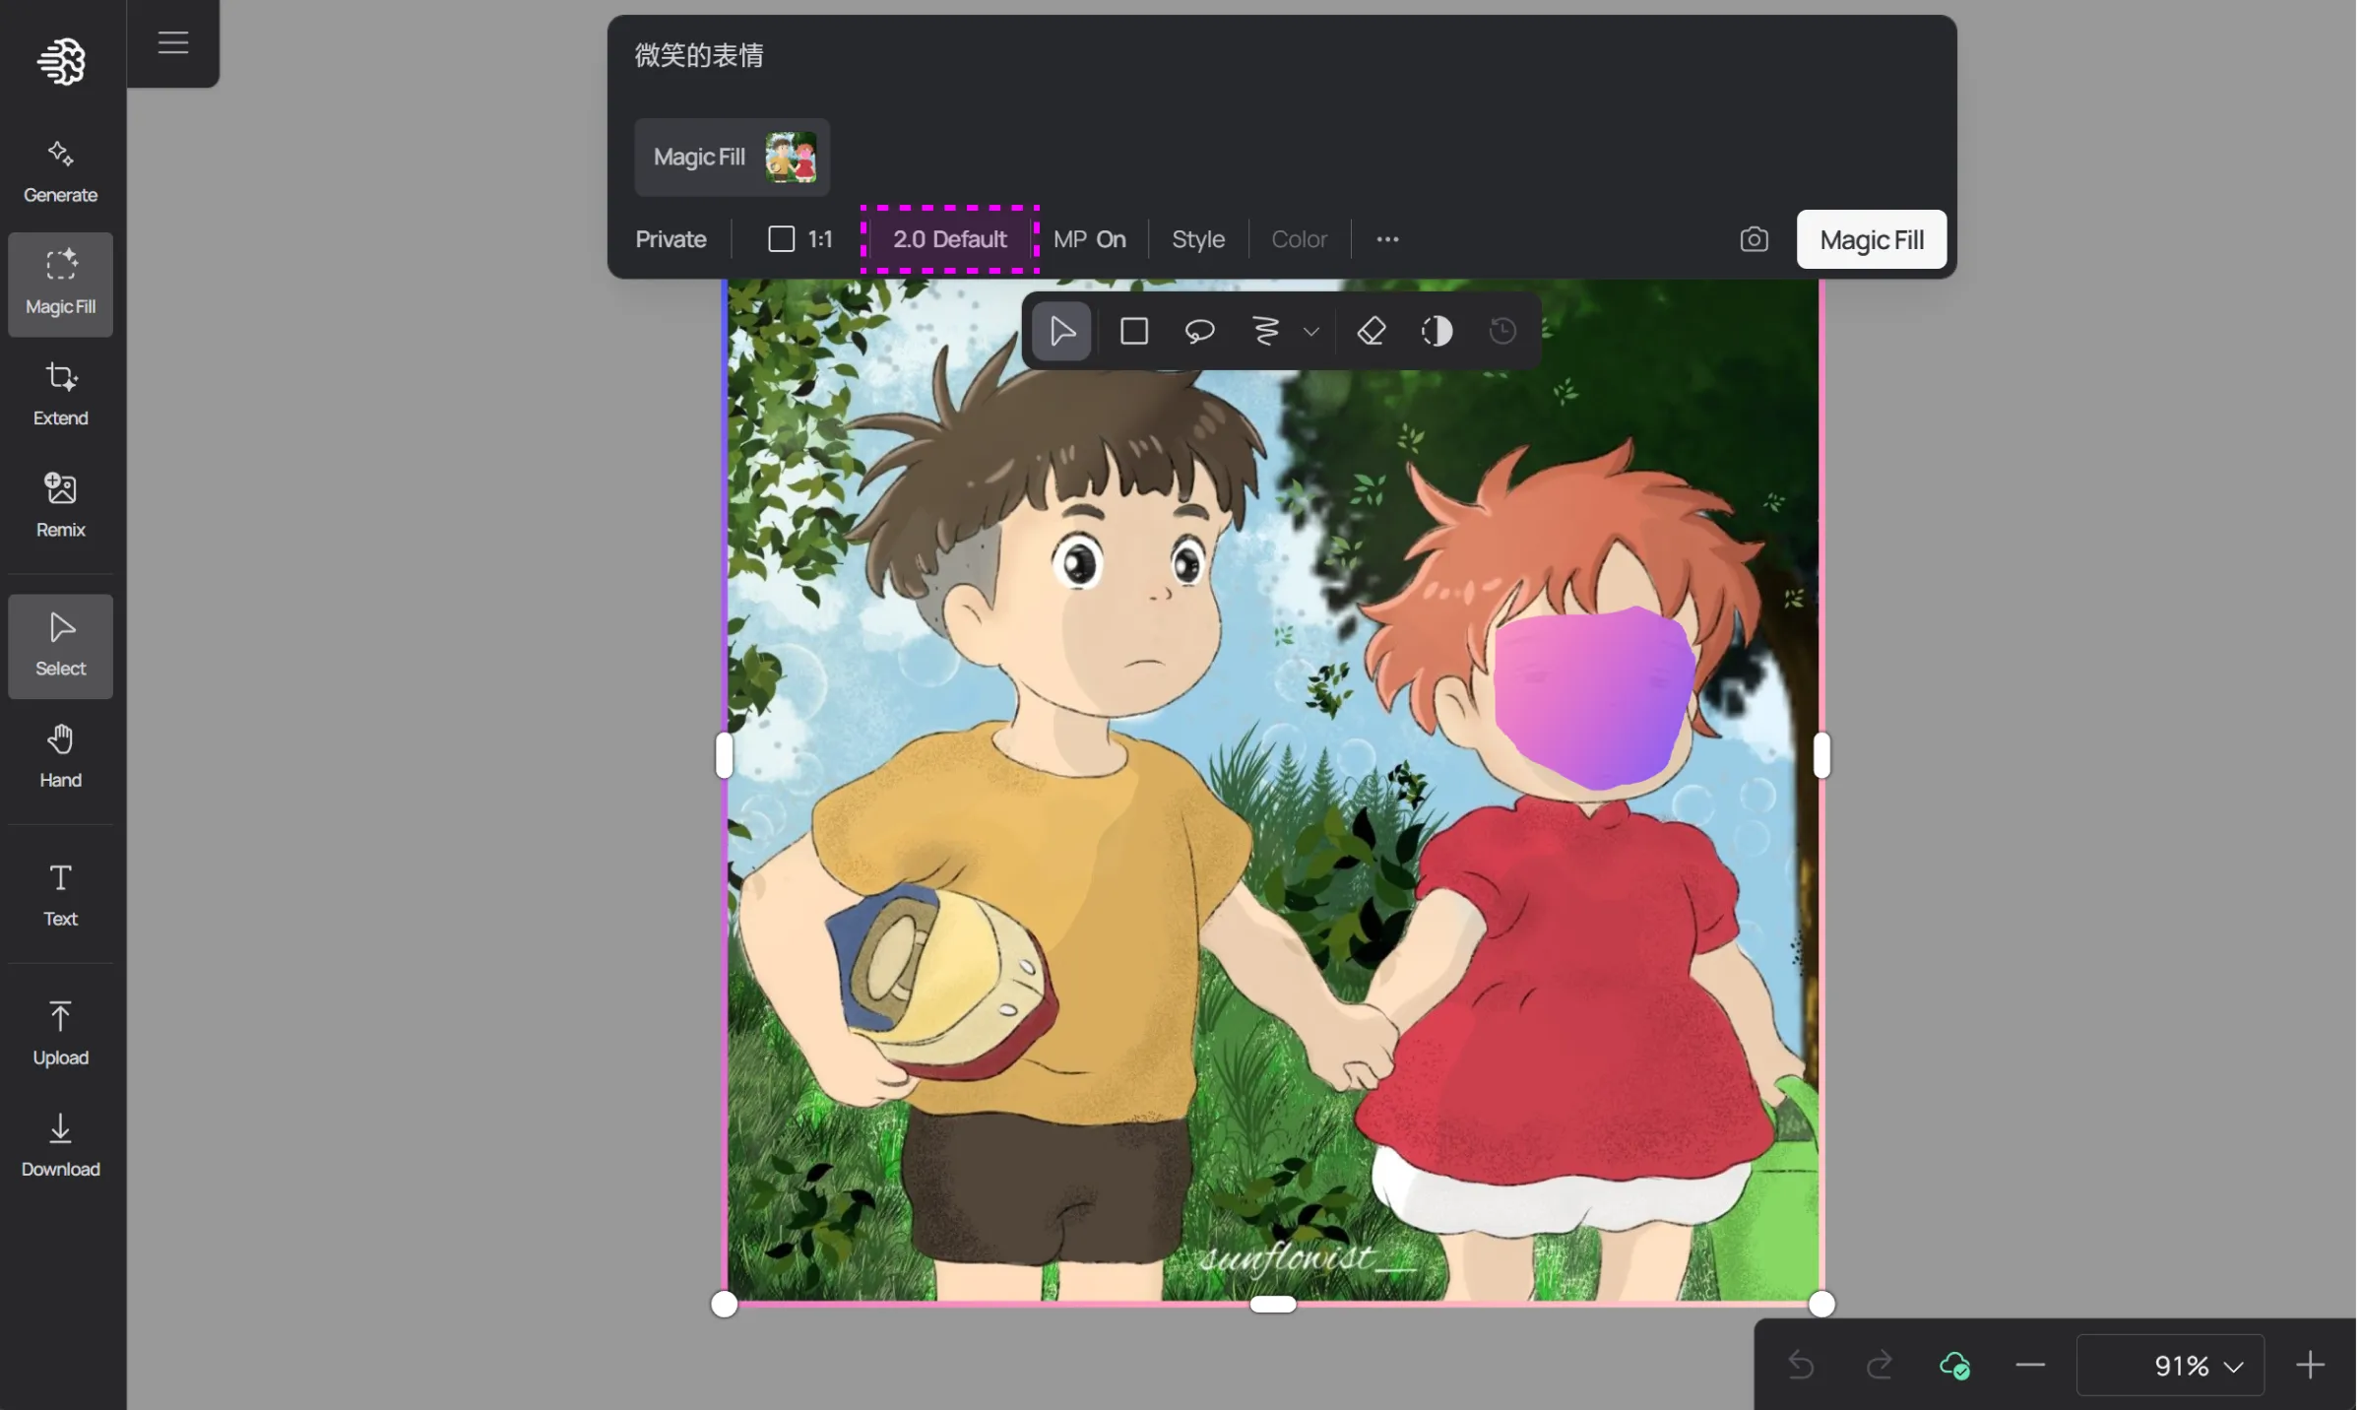Pick the rectangle selection tool
This screenshot has width=2363, height=1410.
(1134, 332)
